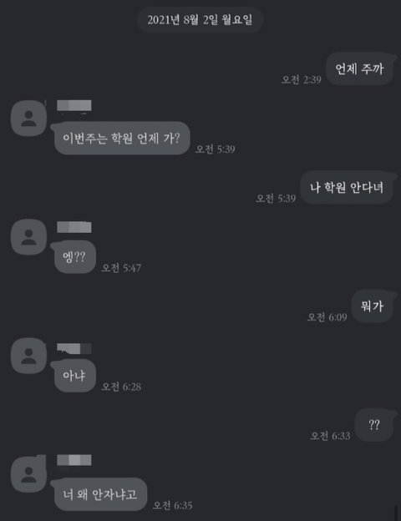Image resolution: width=401 pixels, height=521 pixels.
Task: Select the '언제 주까' message bubble
Action: 359,68
